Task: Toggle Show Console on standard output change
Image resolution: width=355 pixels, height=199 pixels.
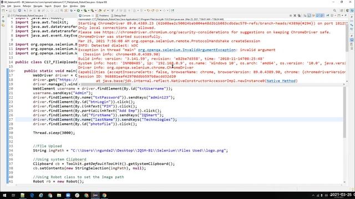Action: pos(318,15)
